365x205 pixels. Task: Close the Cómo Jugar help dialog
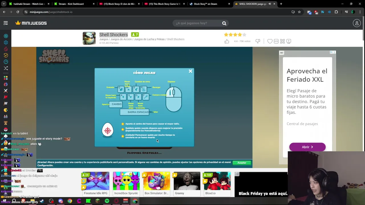click(x=190, y=71)
